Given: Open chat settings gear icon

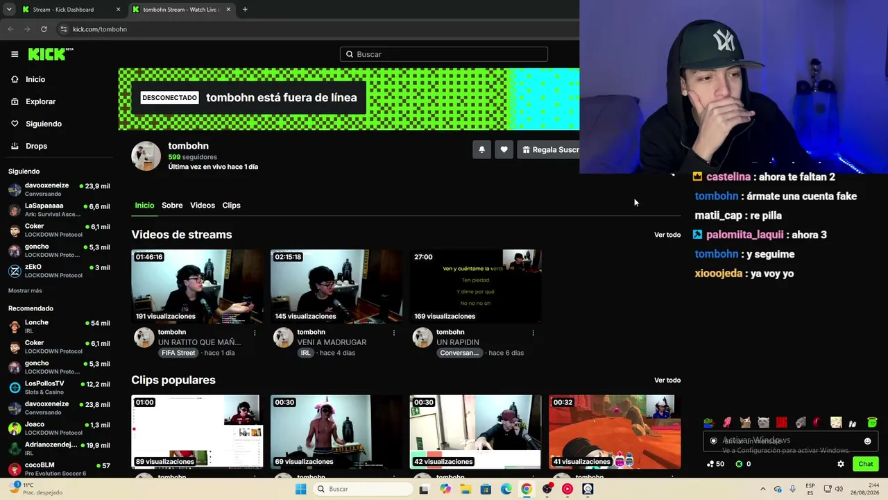Looking at the screenshot, I should pos(841,464).
